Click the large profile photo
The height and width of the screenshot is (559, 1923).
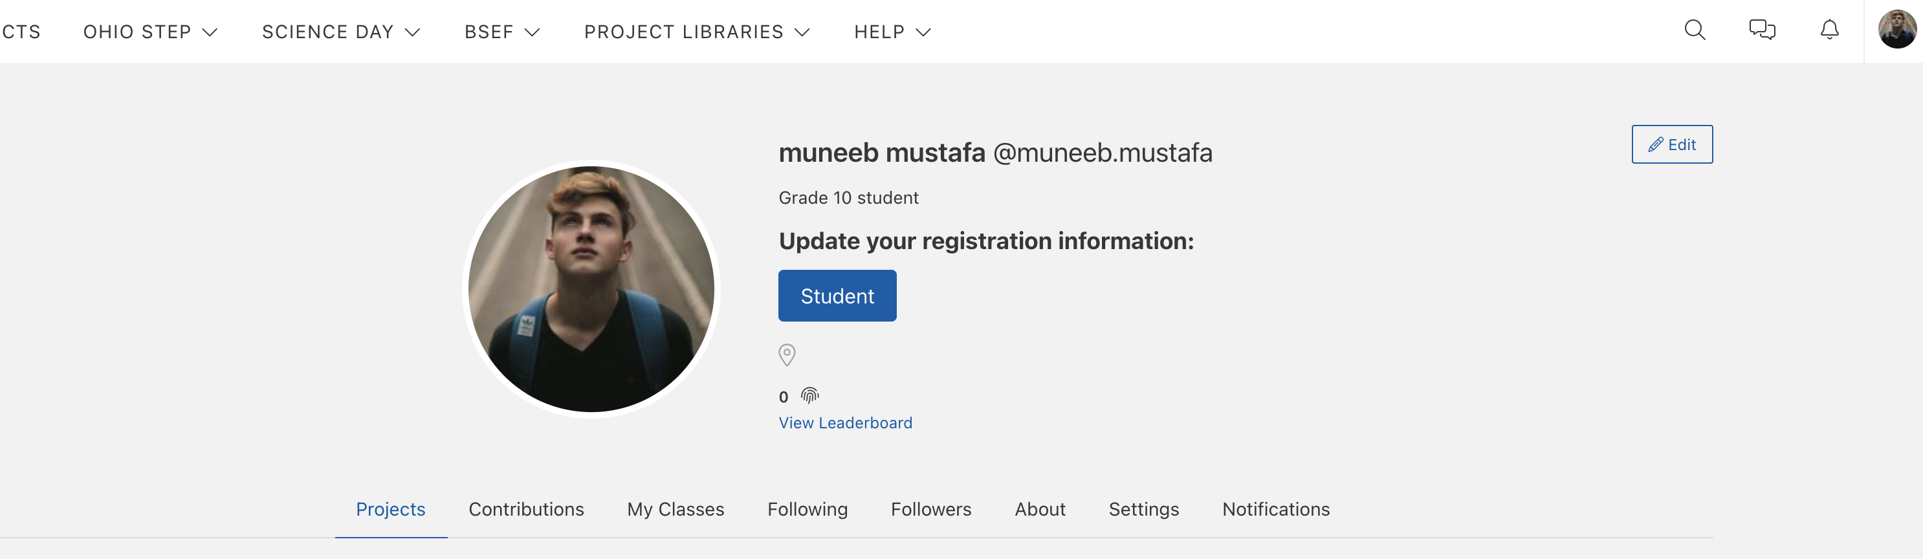pos(591,289)
